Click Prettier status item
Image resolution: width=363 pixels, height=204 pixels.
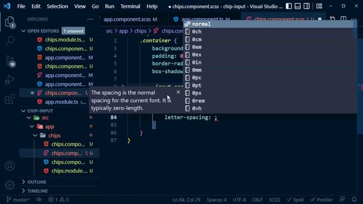(x=322, y=200)
